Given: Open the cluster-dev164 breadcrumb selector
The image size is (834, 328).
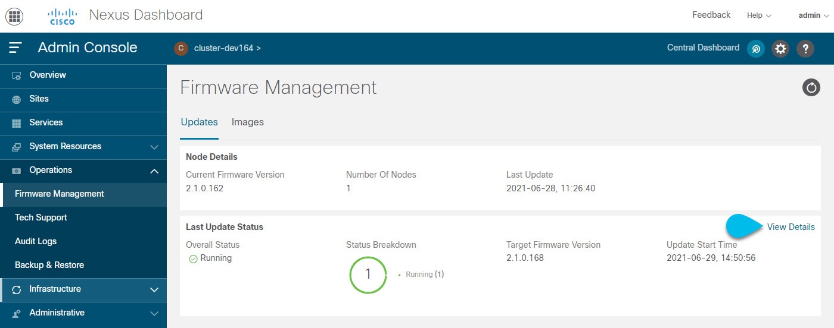Looking at the screenshot, I should coord(228,48).
